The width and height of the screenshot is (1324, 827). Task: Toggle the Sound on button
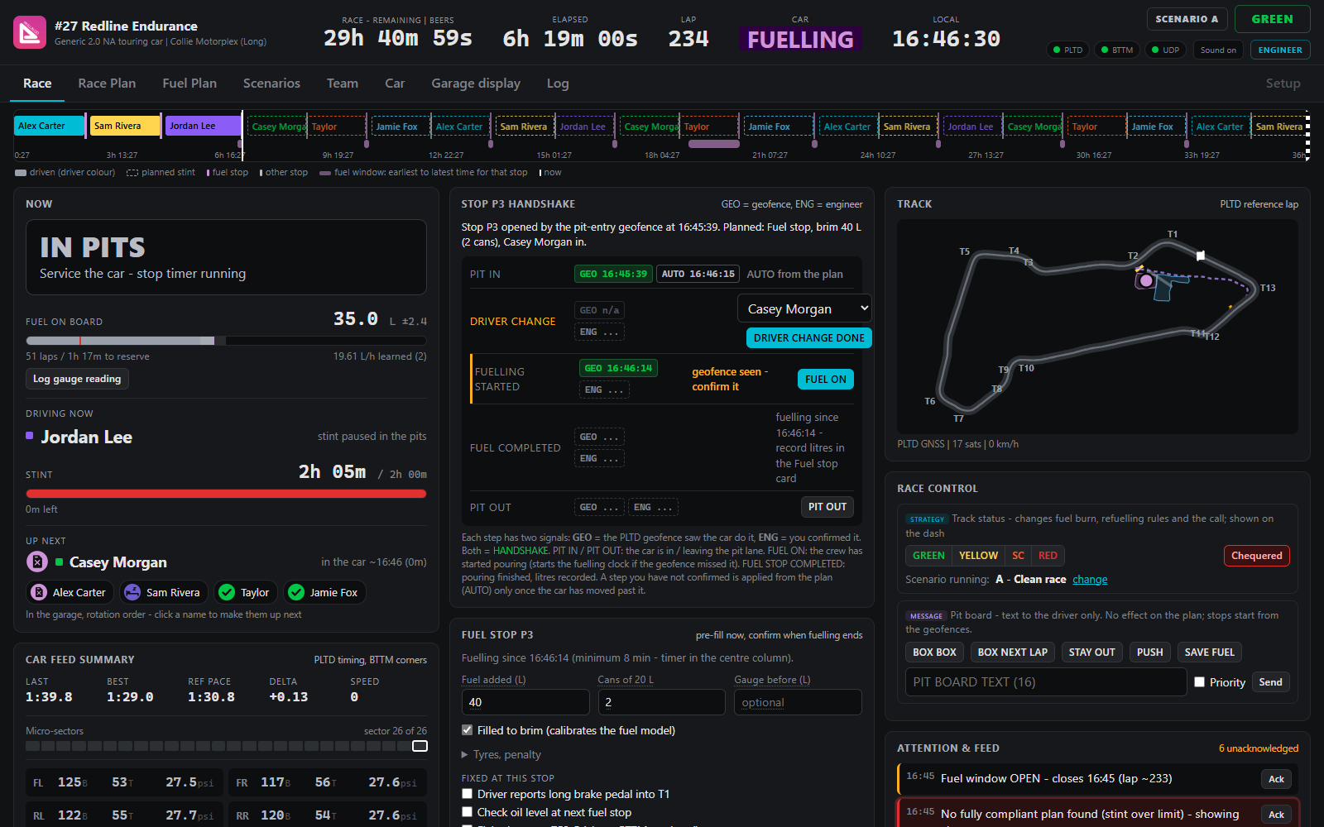click(1218, 50)
